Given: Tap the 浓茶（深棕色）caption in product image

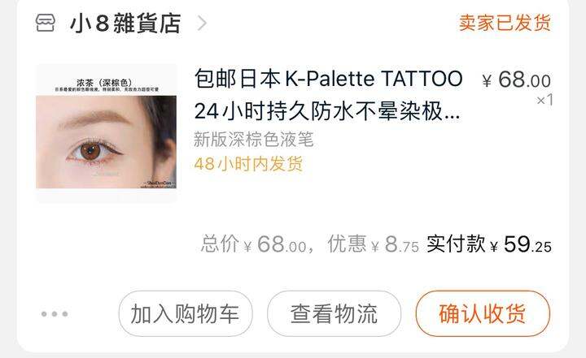Looking at the screenshot, I should tap(104, 82).
